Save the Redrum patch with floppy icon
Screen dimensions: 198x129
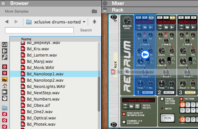[x=137, y=107]
